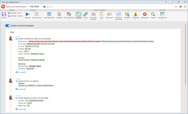Viewport: 188px width, 114px height.
Task: Expand the Asociaciones dropdown arrow
Action: click(162, 19)
